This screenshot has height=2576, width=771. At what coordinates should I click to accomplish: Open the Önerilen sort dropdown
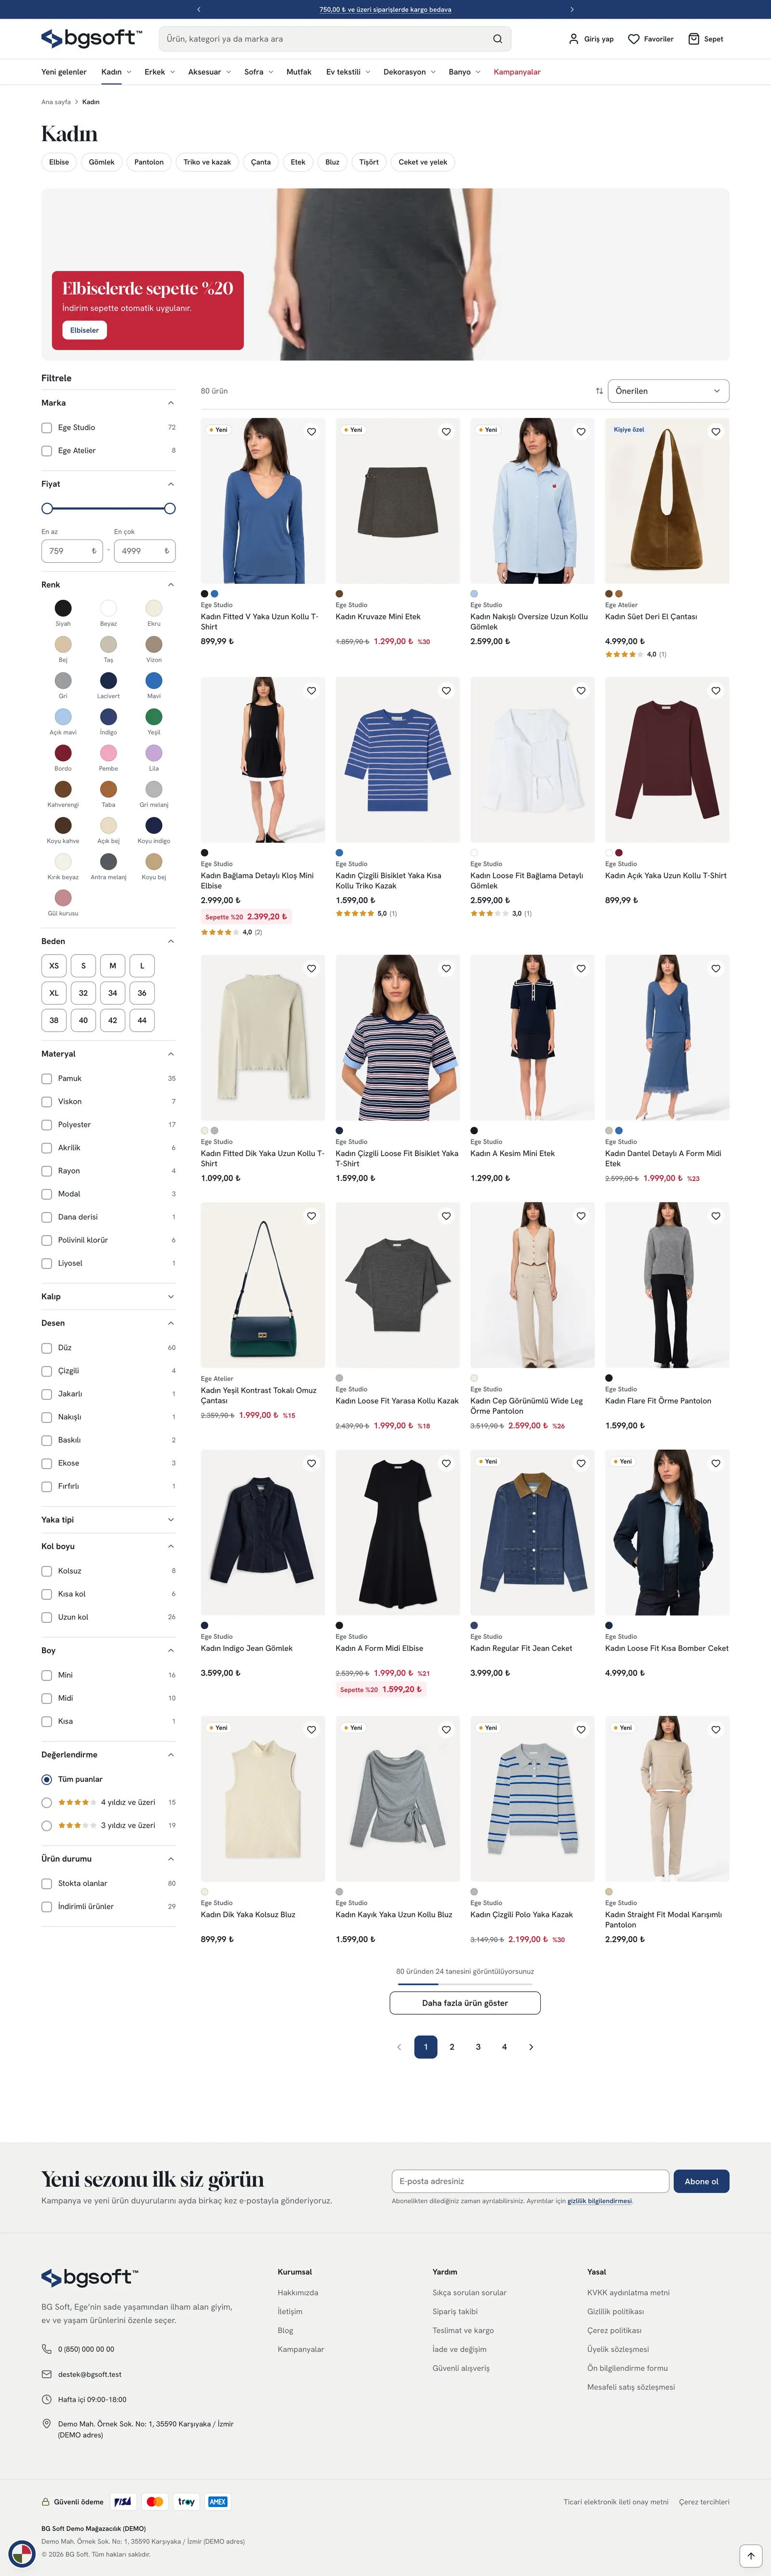(668, 391)
